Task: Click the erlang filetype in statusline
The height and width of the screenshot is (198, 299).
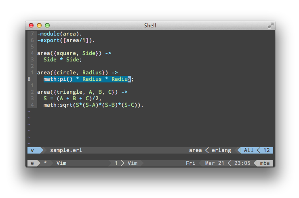Action: pos(221,150)
